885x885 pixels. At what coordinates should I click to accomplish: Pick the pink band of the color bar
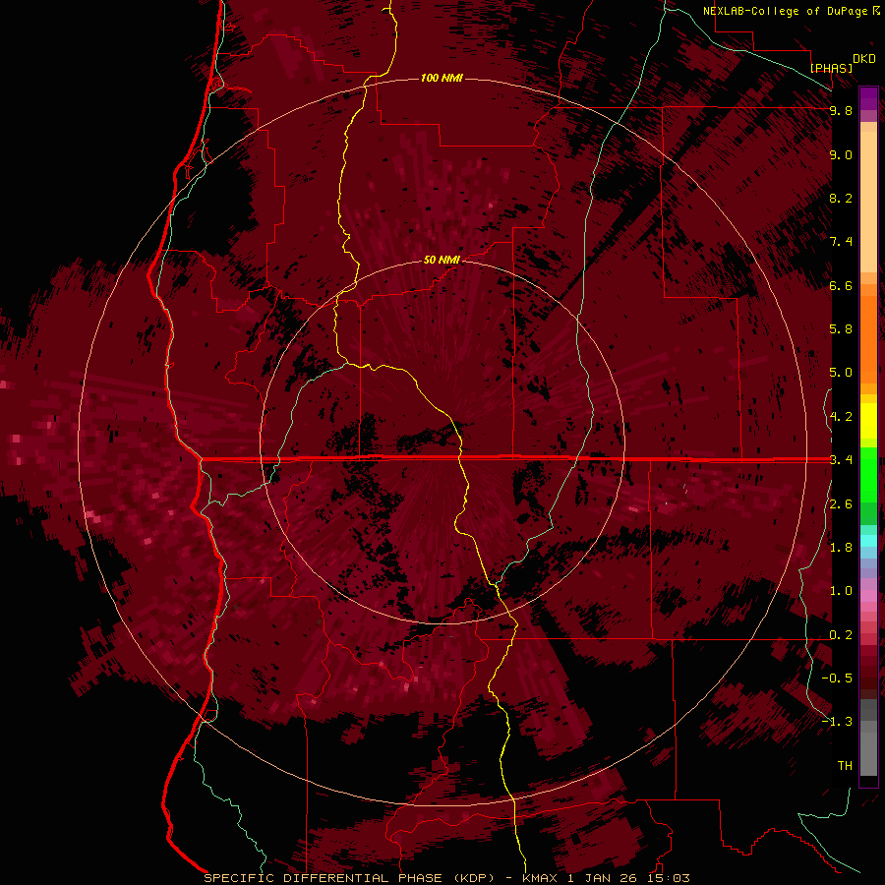click(868, 596)
